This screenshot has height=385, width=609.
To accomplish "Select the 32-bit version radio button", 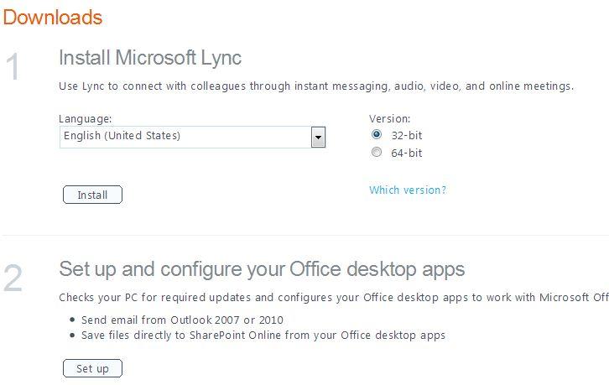I will point(377,134).
